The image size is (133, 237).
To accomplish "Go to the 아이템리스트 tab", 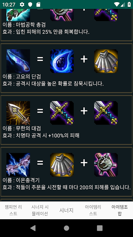I will coord(93,210).
